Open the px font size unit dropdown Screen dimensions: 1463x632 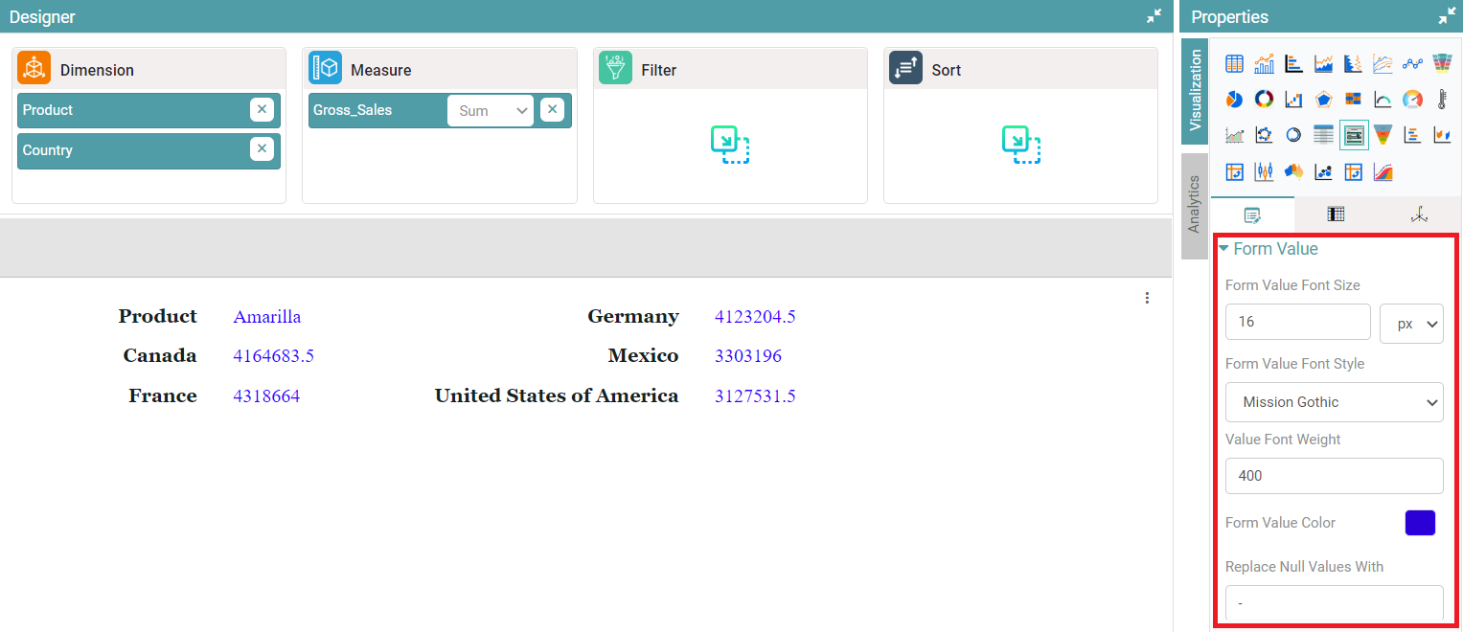click(1411, 323)
